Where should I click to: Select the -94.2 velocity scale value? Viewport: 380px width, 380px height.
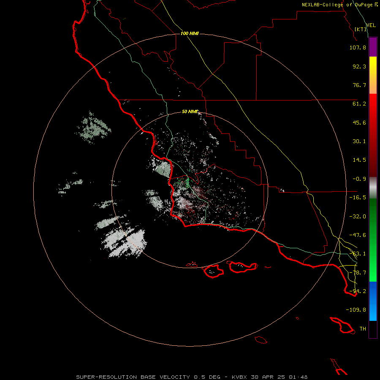[358, 291]
